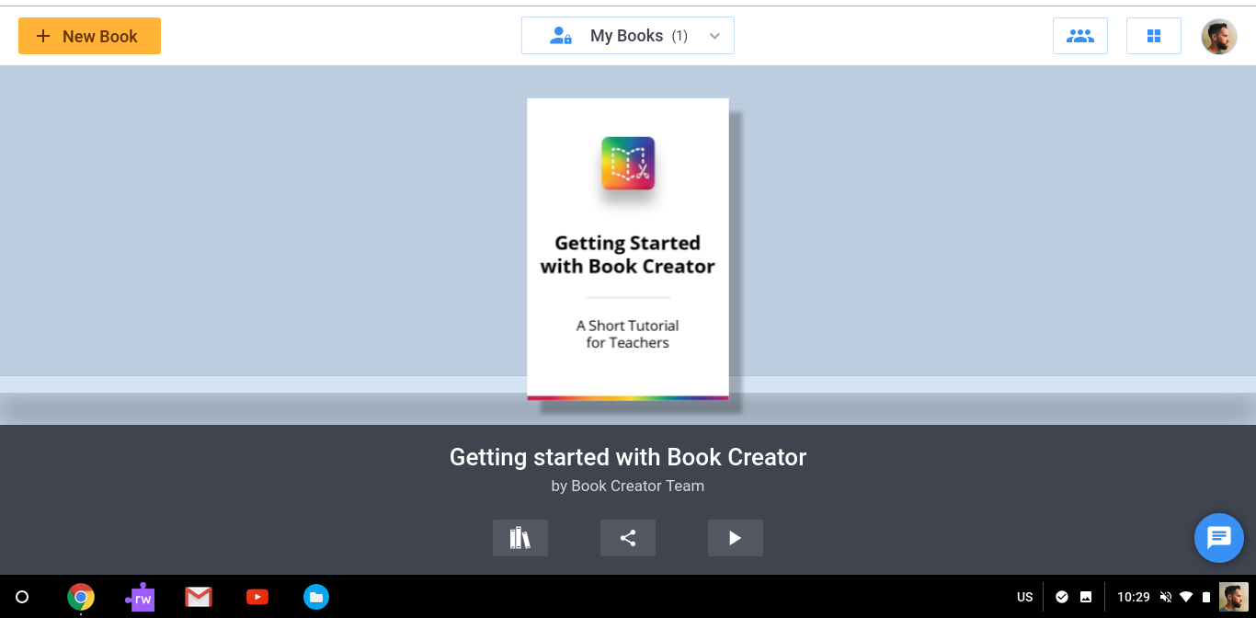Open the libraries people icon button
The width and height of the screenshot is (1256, 618).
(x=1080, y=36)
